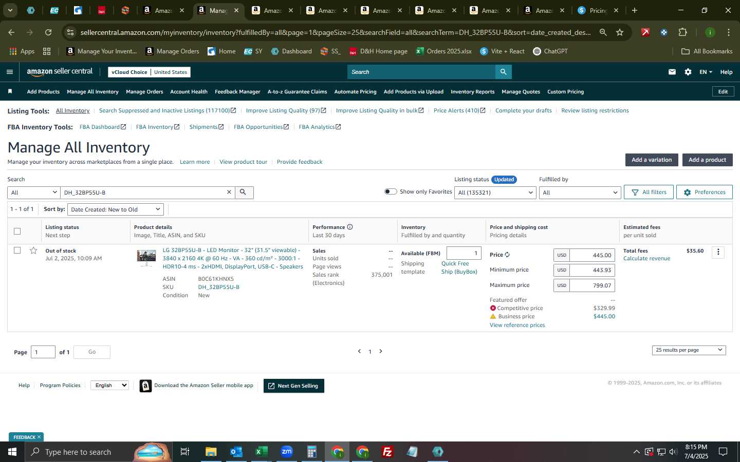Go to the previous results page arrow

(x=359, y=351)
